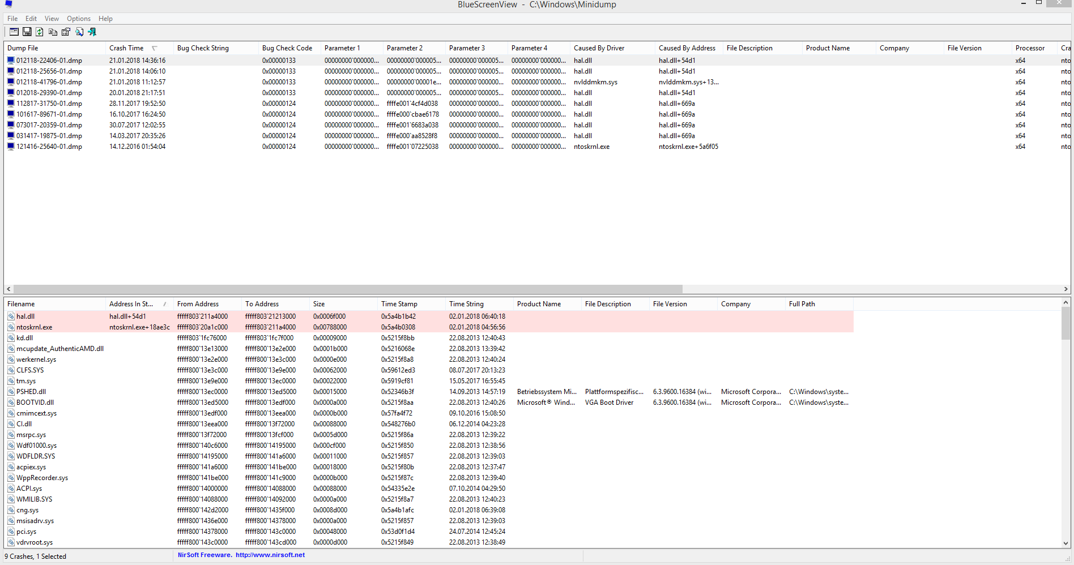Screen dimensions: 1074x565
Task: Click the icon beside 101617-89671-01.dmp
Action: point(11,114)
